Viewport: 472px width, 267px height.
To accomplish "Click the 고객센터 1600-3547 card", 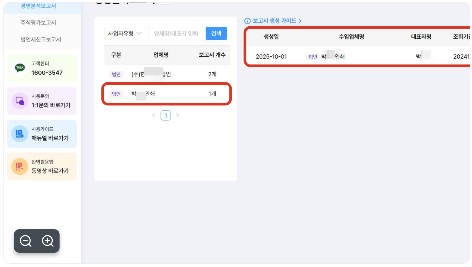I will pyautogui.click(x=42, y=68).
